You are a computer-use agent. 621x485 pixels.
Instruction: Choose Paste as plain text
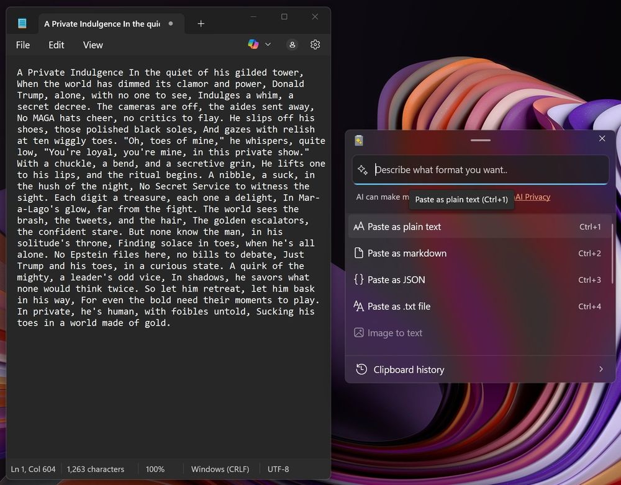click(480, 226)
